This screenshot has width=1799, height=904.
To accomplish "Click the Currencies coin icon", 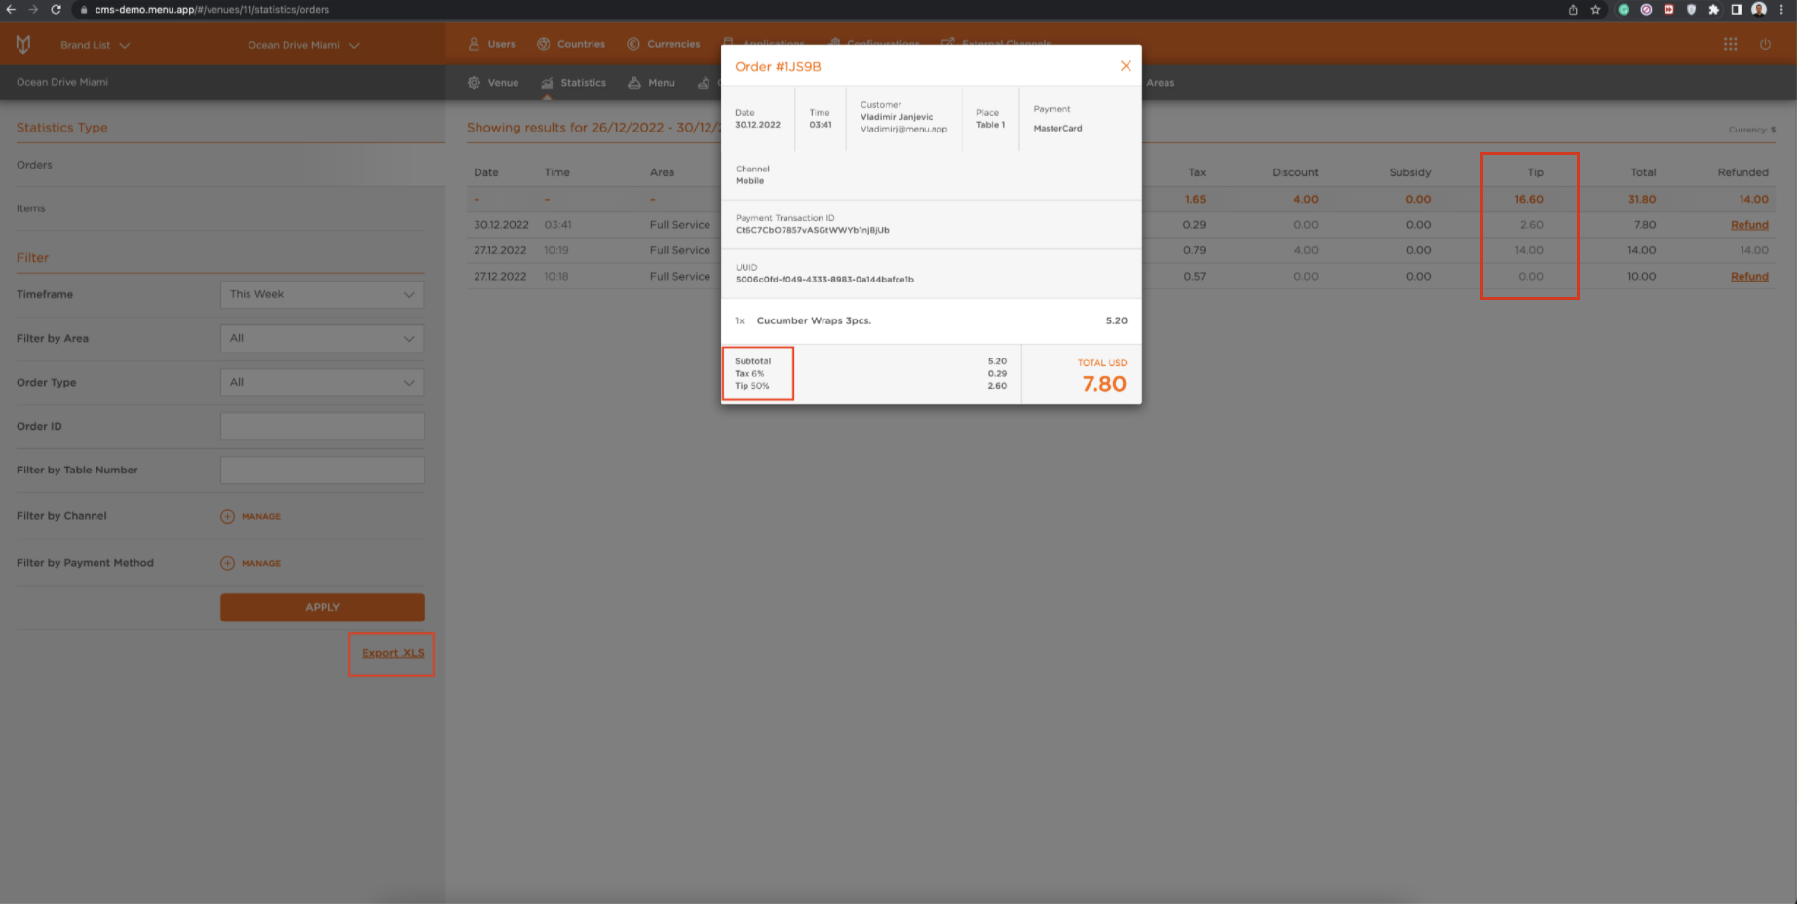I will click(633, 44).
